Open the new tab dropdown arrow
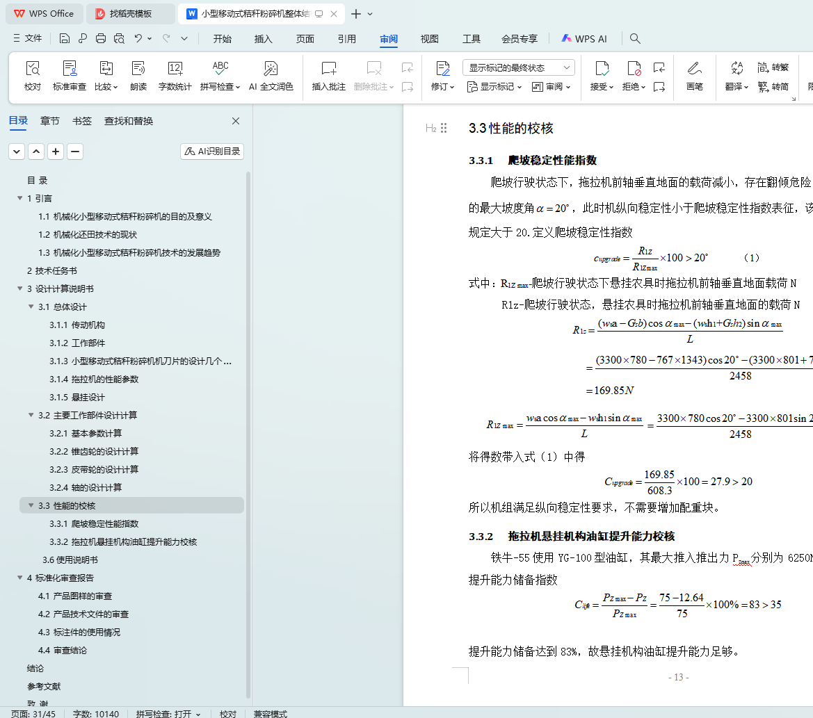Viewport: 813px width, 718px height. (370, 14)
